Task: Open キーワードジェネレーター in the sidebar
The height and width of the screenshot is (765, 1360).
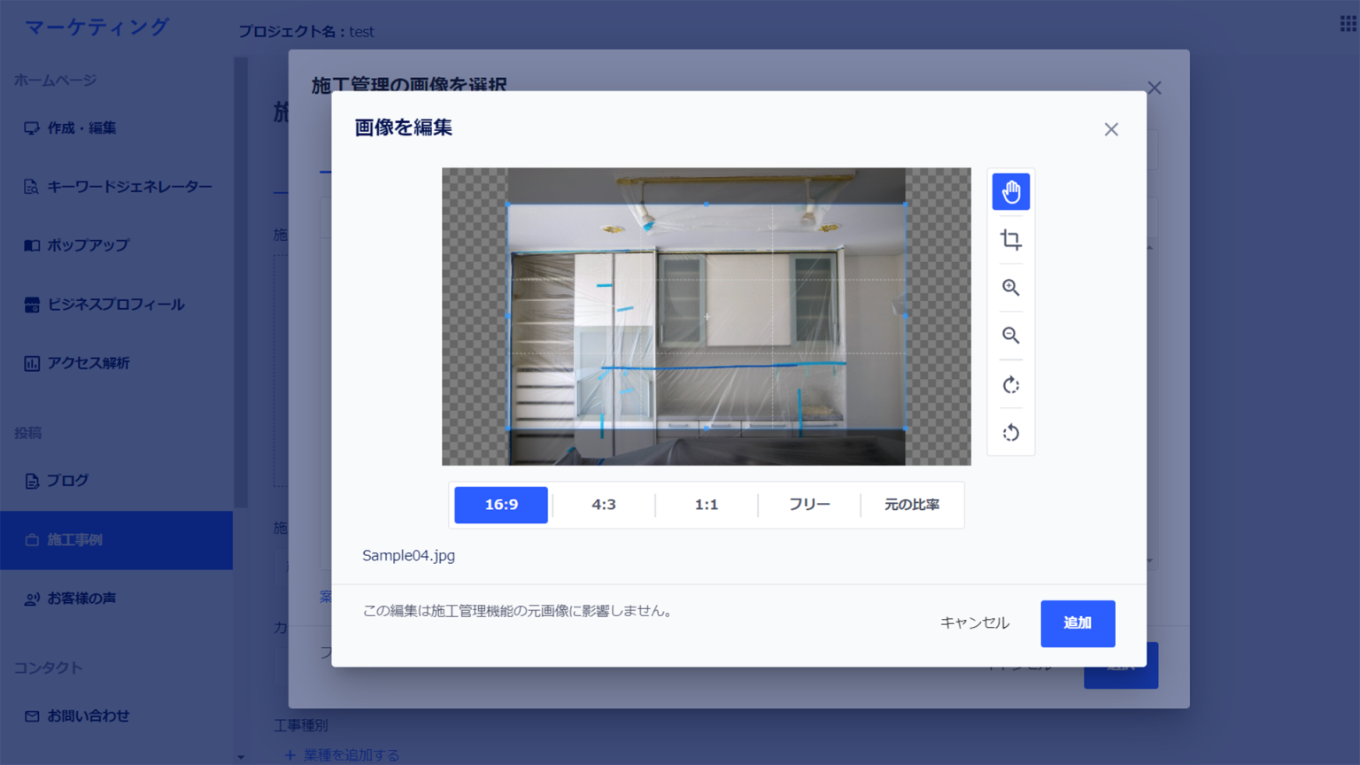Action: pyautogui.click(x=116, y=187)
